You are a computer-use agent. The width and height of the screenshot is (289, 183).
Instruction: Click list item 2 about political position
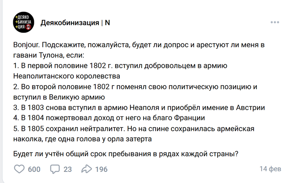tap(135, 87)
